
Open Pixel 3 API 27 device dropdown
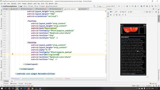coord(111,6)
